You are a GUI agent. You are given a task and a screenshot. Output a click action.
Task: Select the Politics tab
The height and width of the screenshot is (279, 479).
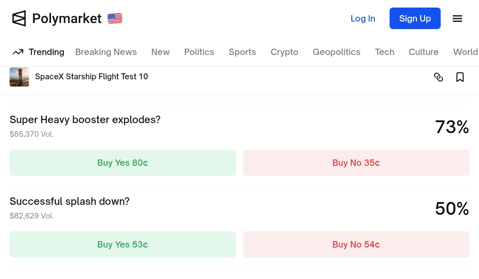tap(199, 52)
